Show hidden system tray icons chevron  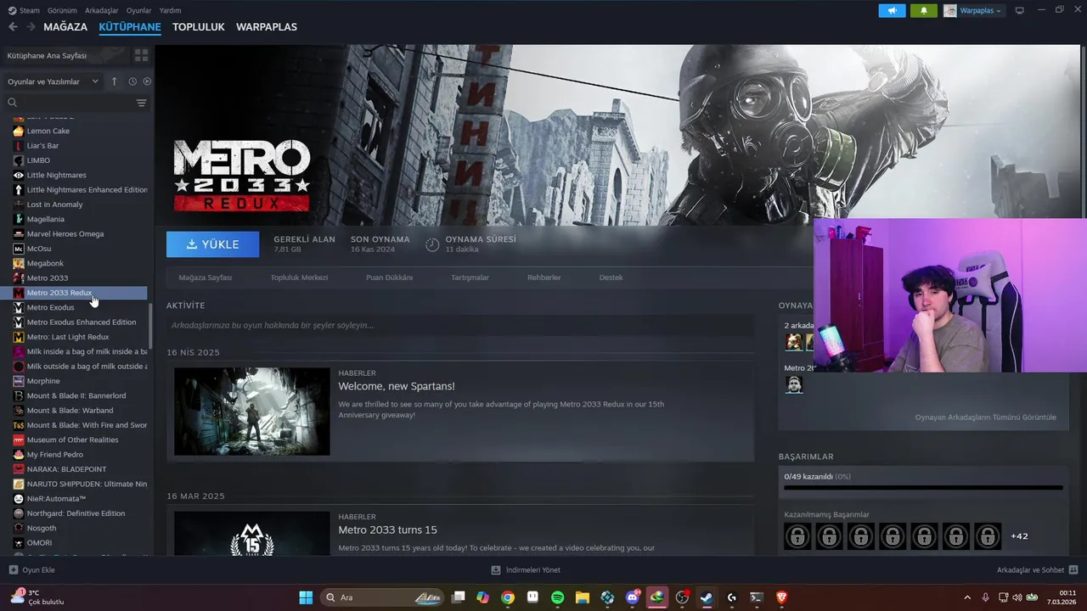click(966, 597)
